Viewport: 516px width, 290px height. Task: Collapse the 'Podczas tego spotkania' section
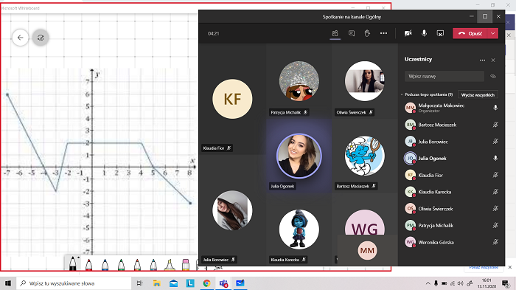coord(402,94)
